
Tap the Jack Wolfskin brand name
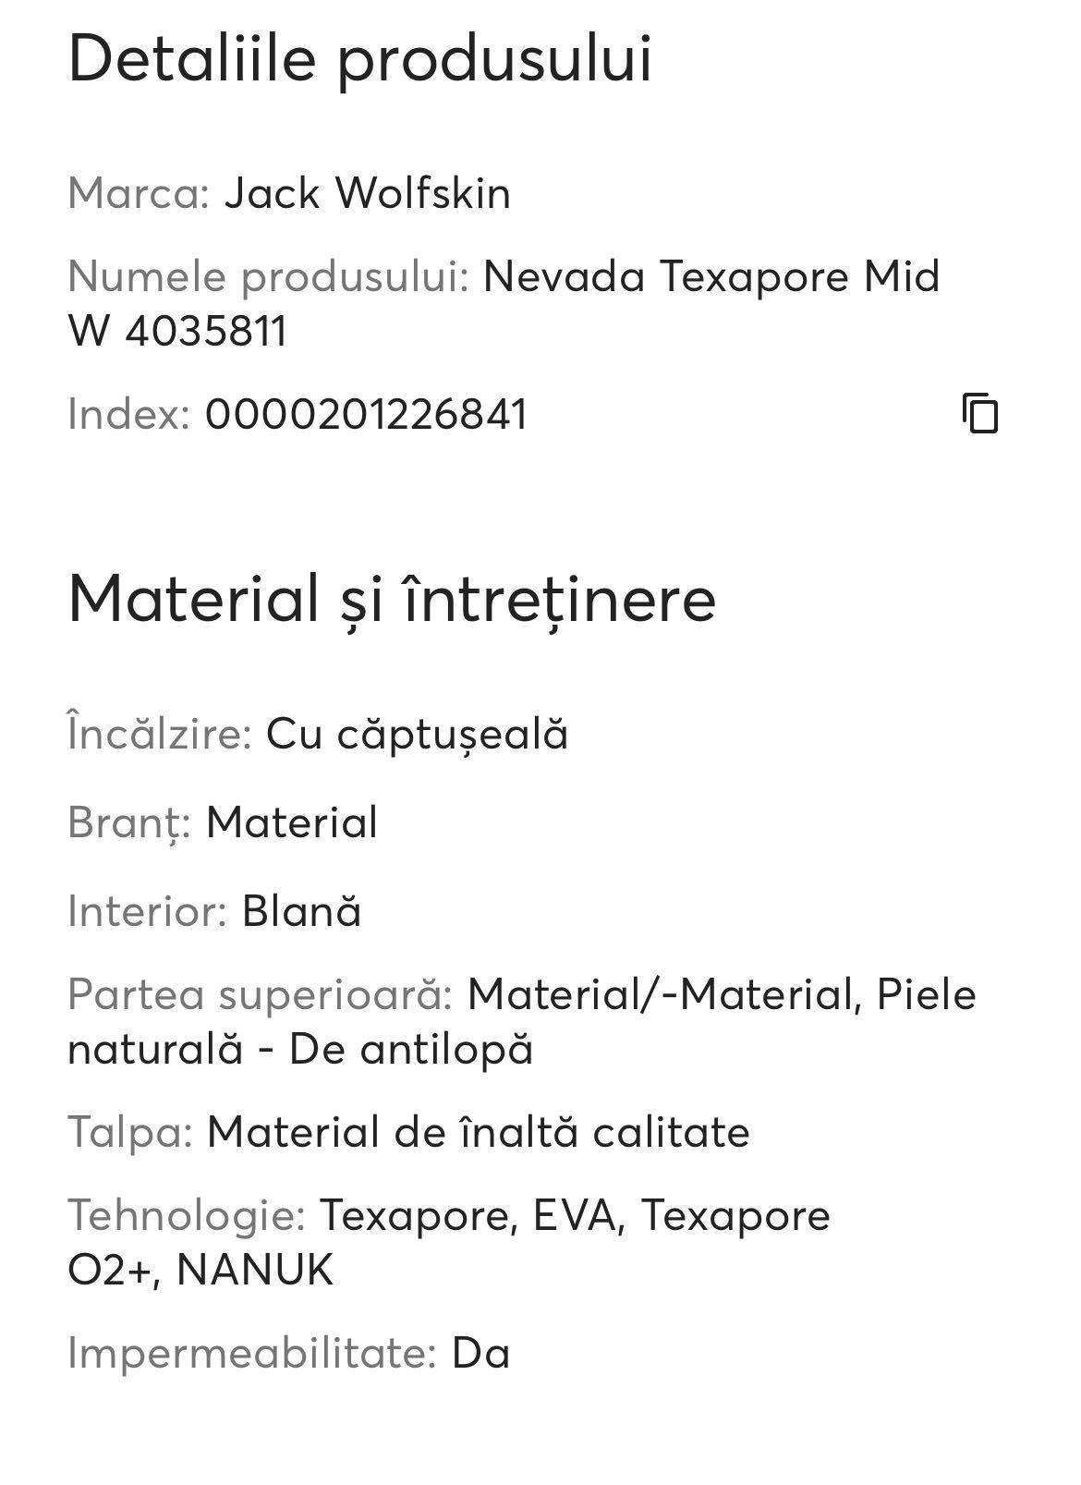[x=367, y=194]
